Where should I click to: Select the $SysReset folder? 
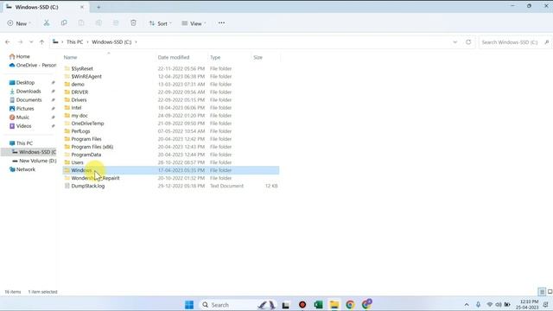click(82, 68)
